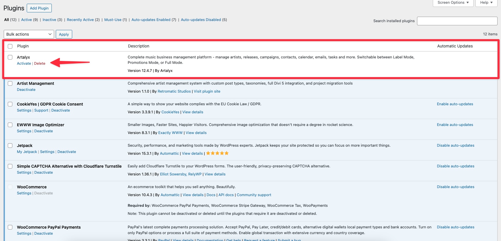Screen dimensions: 501x241
Task: Click the Add Plugin button
Action: (x=39, y=8)
